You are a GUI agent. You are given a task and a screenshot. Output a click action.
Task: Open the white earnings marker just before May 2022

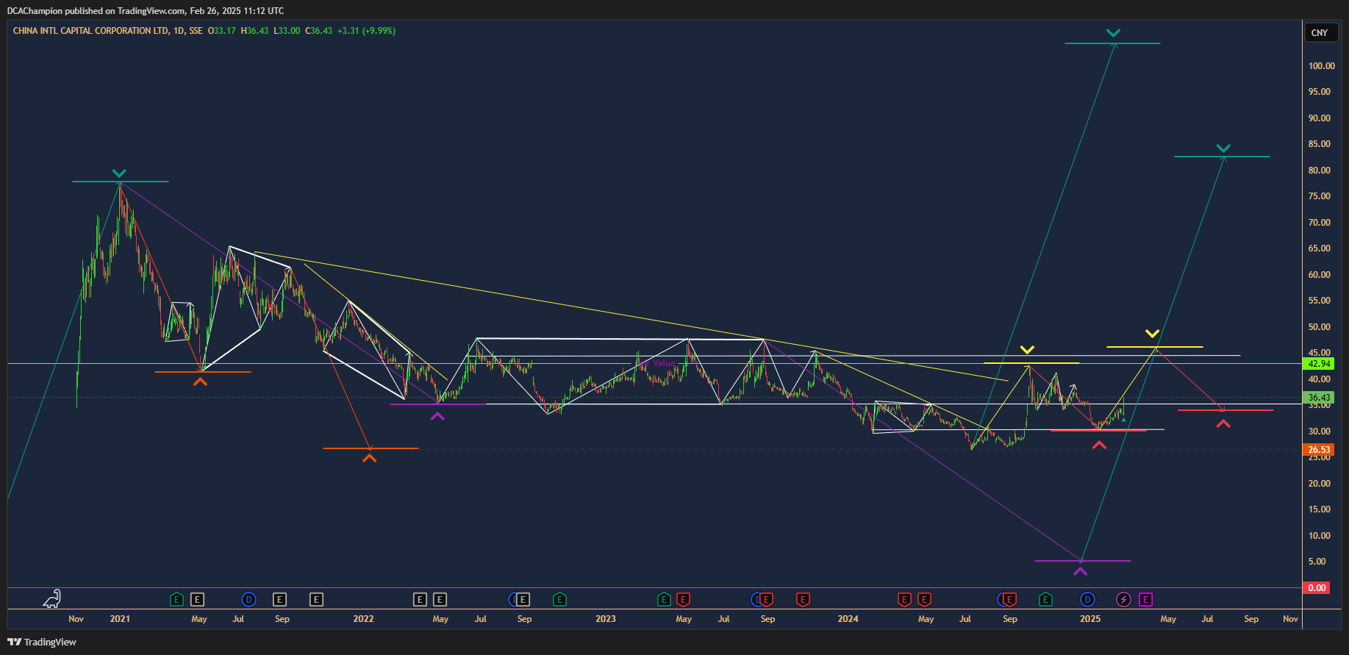click(x=420, y=600)
